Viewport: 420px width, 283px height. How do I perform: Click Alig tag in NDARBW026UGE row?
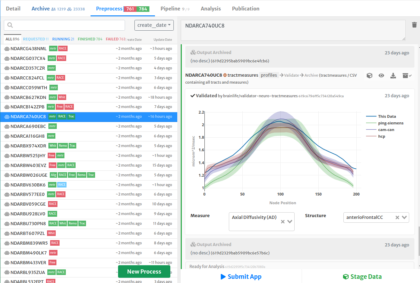click(x=53, y=175)
